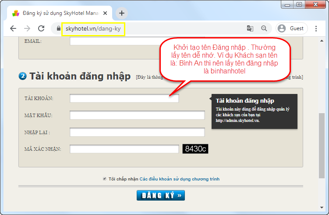
Task: Click the vertical page scrollbar thumb
Action: [322, 144]
